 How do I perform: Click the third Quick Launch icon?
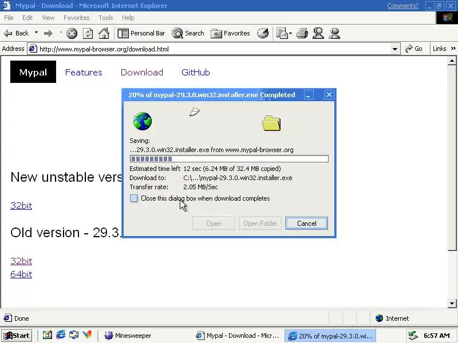[x=74, y=335]
